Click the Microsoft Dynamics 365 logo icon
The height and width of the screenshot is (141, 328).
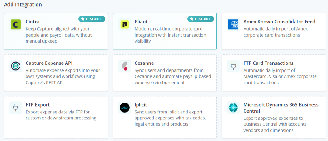click(x=233, y=108)
